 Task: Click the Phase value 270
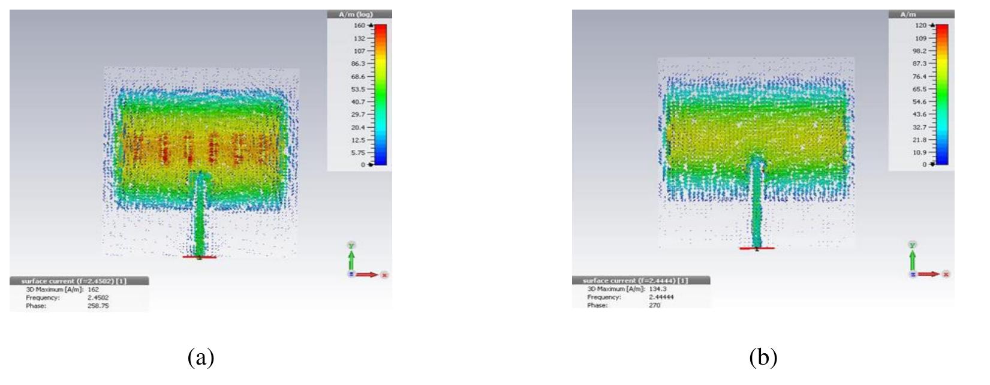pyautogui.click(x=654, y=305)
